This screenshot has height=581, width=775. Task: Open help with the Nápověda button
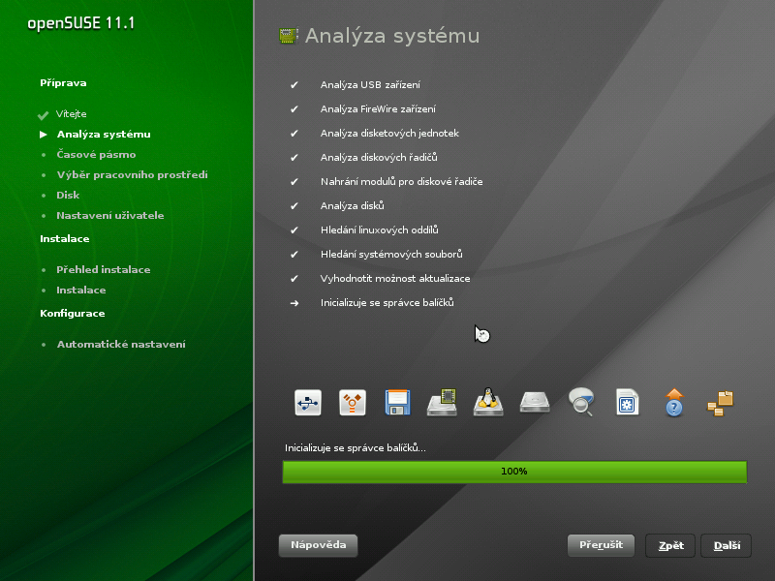pos(319,545)
